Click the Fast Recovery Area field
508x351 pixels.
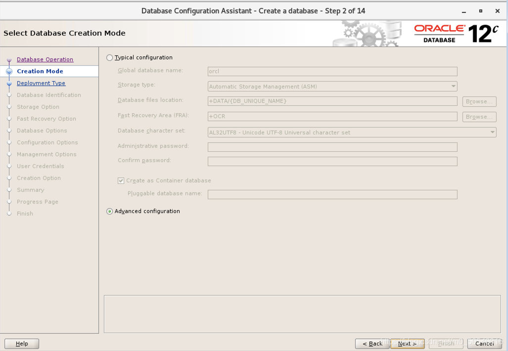pyautogui.click(x=332, y=116)
